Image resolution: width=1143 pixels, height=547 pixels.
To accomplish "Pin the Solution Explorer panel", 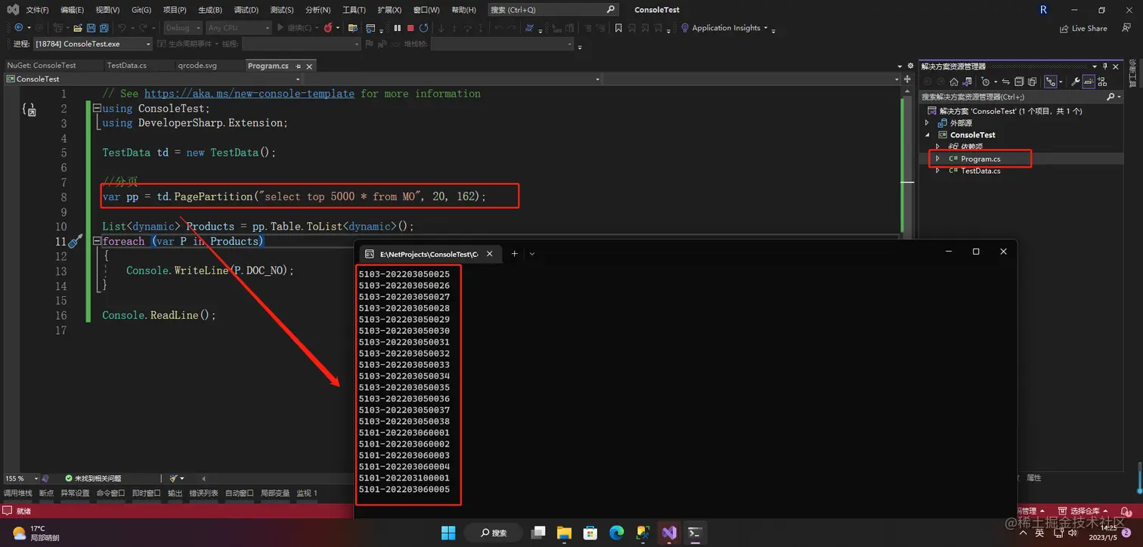I will [x=1105, y=66].
